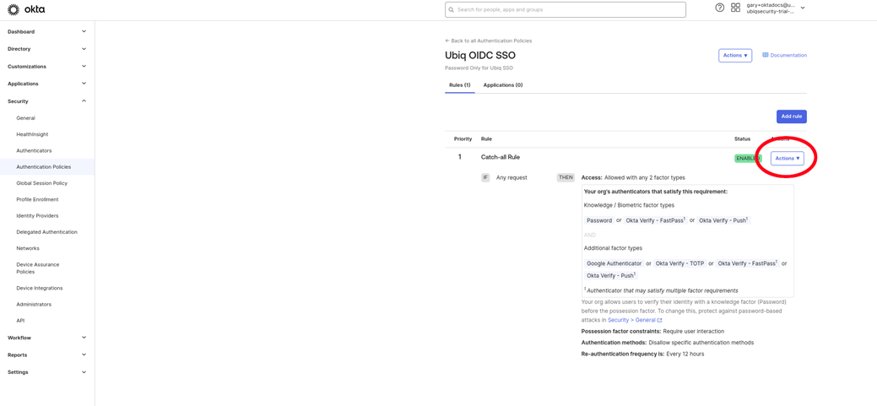Click the search magnifier icon
Viewport: 877px width, 406px height.
(452, 9)
